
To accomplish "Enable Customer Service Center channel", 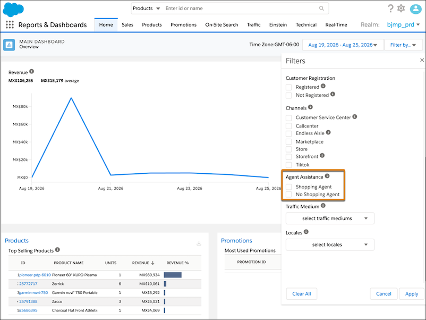I will [x=289, y=118].
